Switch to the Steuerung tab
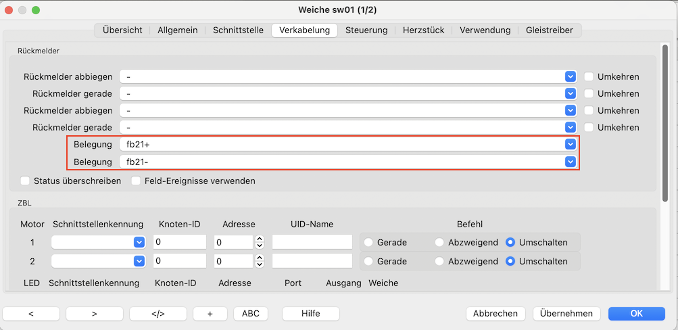Viewport: 678px width, 330px height. pos(366,30)
